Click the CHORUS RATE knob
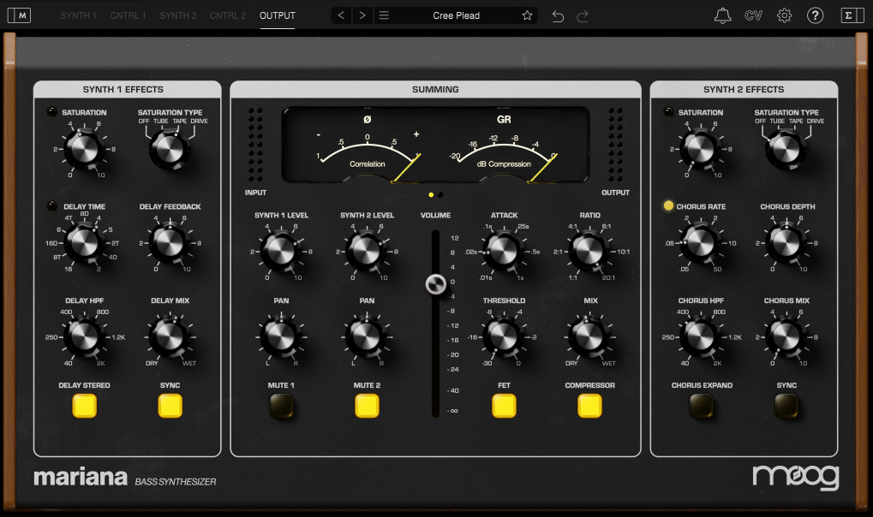This screenshot has width=873, height=517. click(701, 243)
